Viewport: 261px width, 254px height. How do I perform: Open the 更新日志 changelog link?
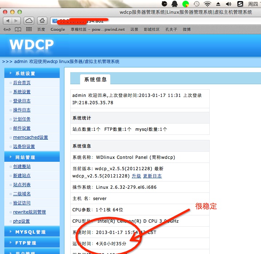tap(152, 176)
